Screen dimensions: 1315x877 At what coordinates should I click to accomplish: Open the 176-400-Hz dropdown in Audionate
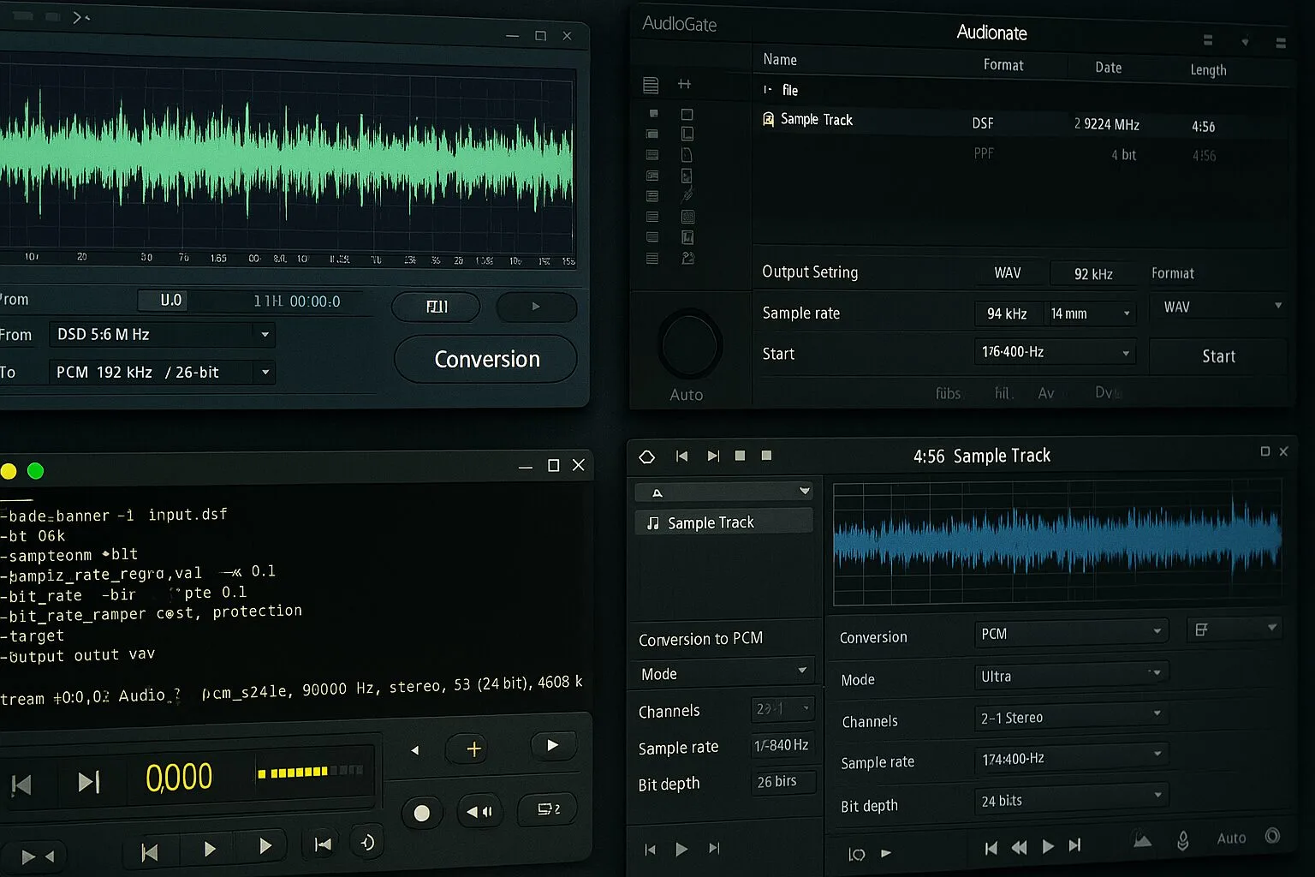pos(1054,352)
